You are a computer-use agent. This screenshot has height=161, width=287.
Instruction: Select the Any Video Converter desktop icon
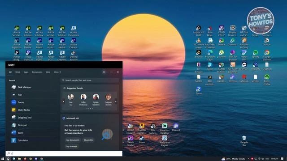(x=210, y=43)
